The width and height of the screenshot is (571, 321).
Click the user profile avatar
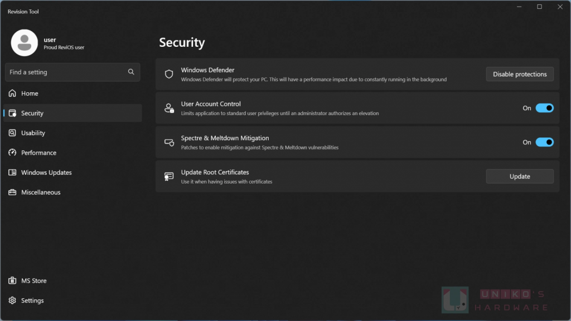click(25, 43)
